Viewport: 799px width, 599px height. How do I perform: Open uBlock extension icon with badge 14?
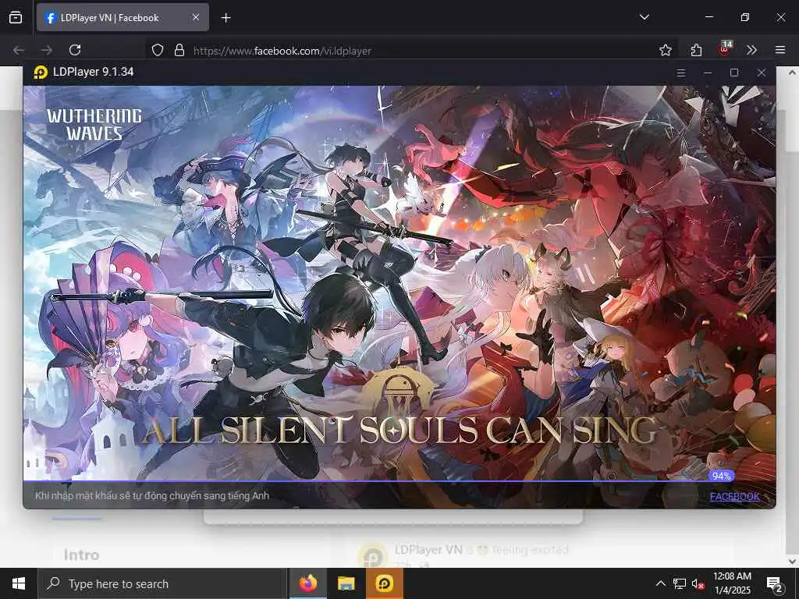click(725, 48)
